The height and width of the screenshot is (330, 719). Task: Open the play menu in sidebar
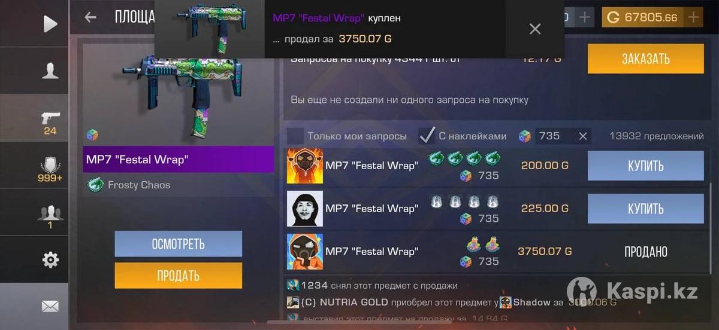tap(50, 24)
